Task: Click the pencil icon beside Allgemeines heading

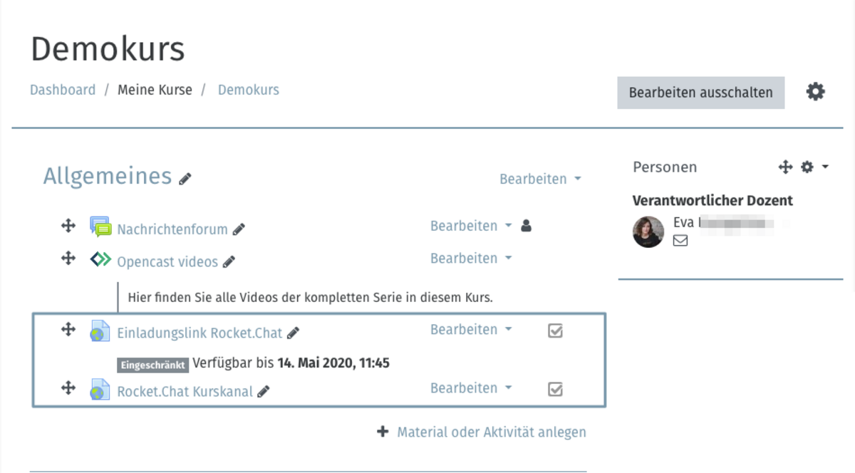Action: (x=185, y=178)
